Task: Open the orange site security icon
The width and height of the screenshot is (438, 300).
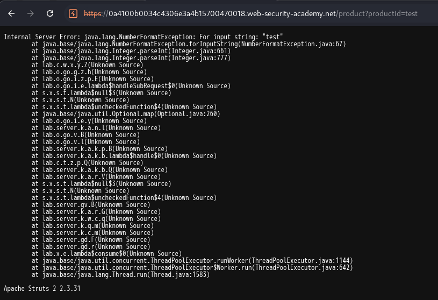Action: [x=74, y=13]
